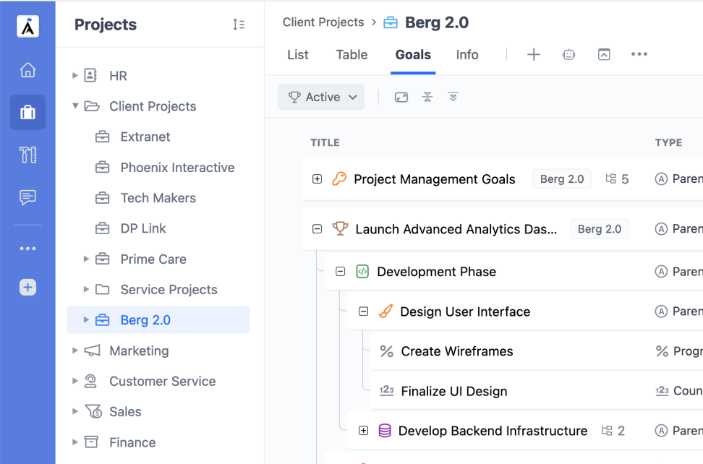Open the Active filter dropdown
This screenshot has width=703, height=464.
tap(321, 97)
